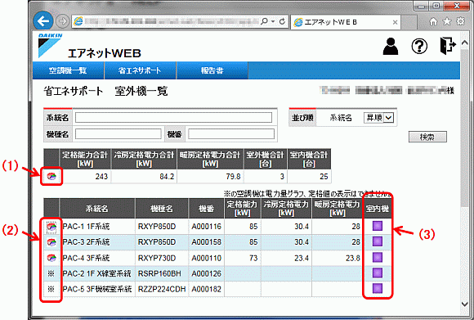The height and width of the screenshot is (320, 474).
Task: Click the 79.8 heating power total value
Action: pos(233,177)
